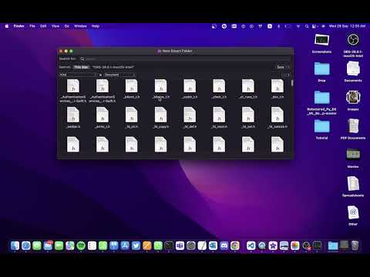Select the Other stack on desktop
Viewport: 370px width, 277px height.
pos(353,215)
